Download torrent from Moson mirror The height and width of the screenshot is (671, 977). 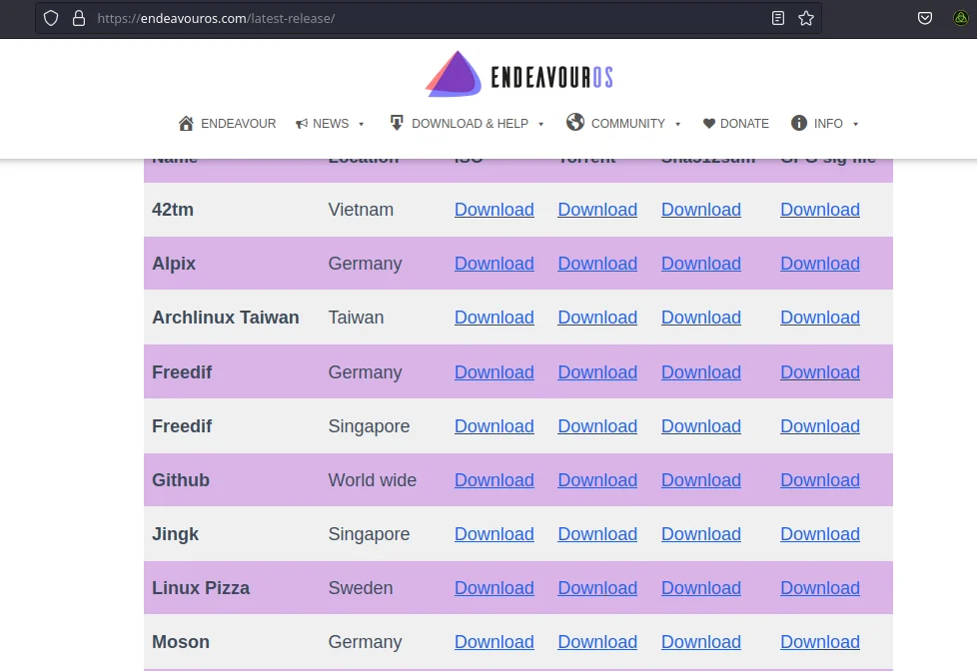597,642
